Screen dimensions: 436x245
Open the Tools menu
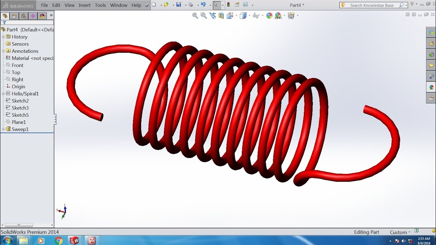pos(100,5)
